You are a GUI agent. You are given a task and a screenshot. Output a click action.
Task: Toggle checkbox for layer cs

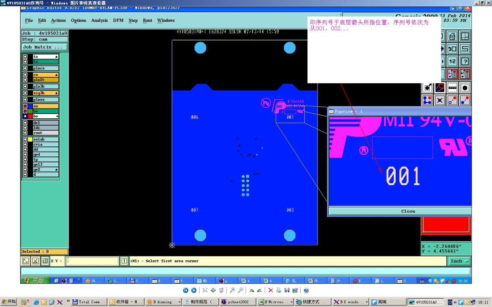(25, 75)
